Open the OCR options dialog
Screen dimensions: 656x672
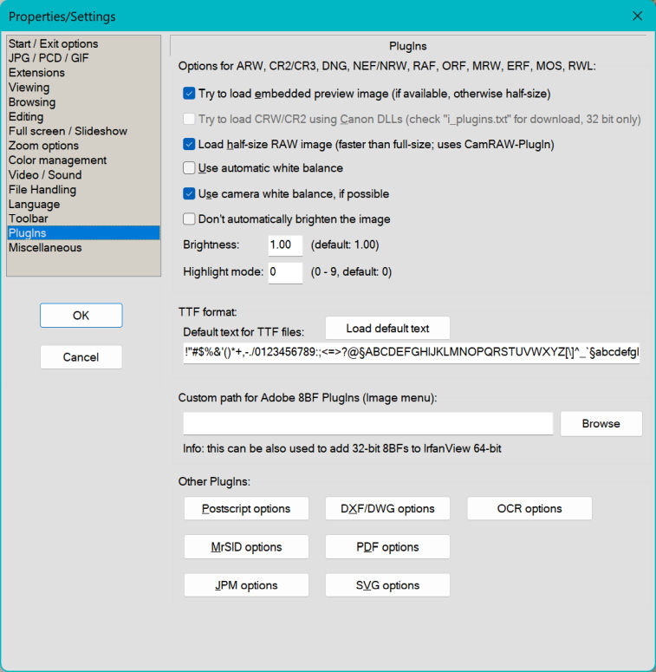[529, 509]
